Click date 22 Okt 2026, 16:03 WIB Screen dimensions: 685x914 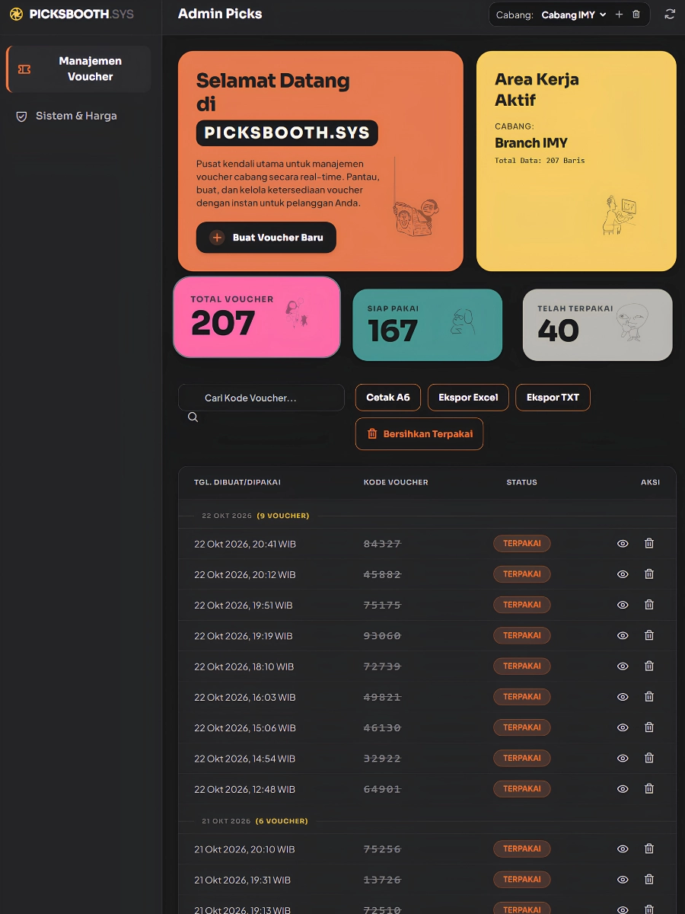pyautogui.click(x=245, y=697)
